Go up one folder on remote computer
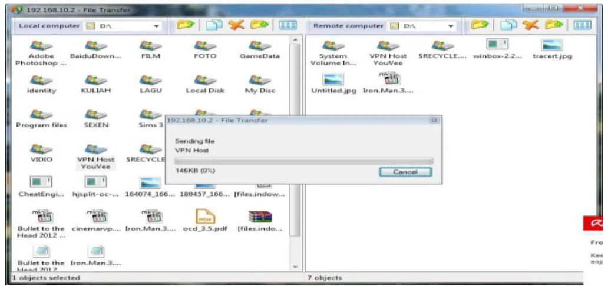 (x=479, y=25)
